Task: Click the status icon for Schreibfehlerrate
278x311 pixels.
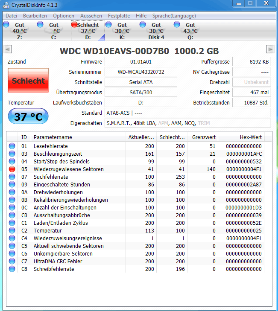Action: tap(12, 269)
